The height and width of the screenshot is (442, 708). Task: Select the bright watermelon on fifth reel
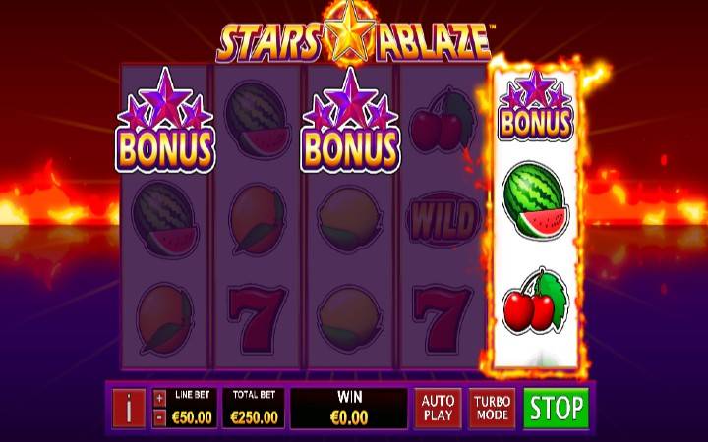point(536,199)
